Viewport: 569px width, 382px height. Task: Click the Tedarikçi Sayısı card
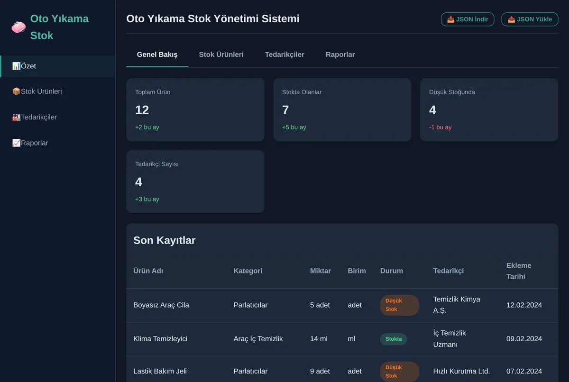click(x=195, y=182)
